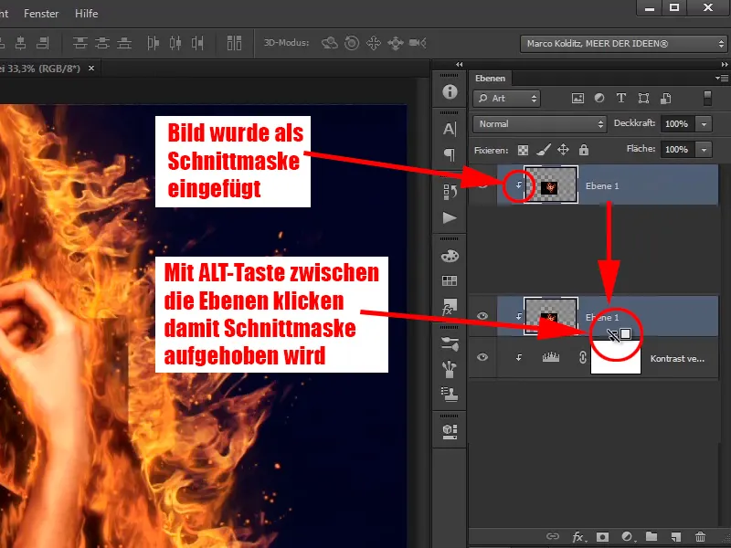Filter layers by pixel layers icon
This screenshot has height=548, width=731.
coord(577,98)
